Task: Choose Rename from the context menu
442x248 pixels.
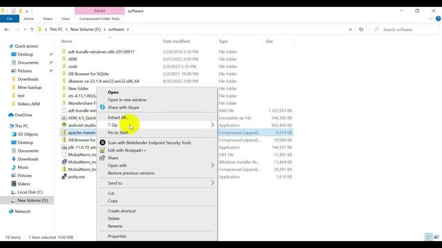Action: 115,226
